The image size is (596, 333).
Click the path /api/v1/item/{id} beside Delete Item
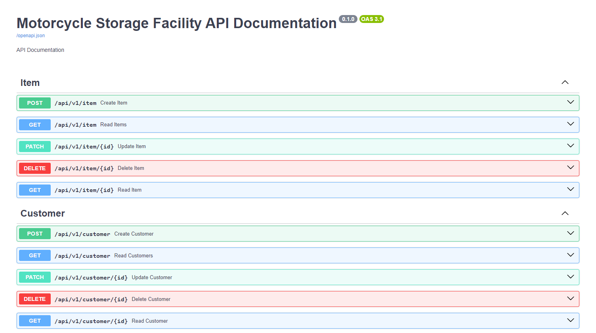click(x=84, y=168)
